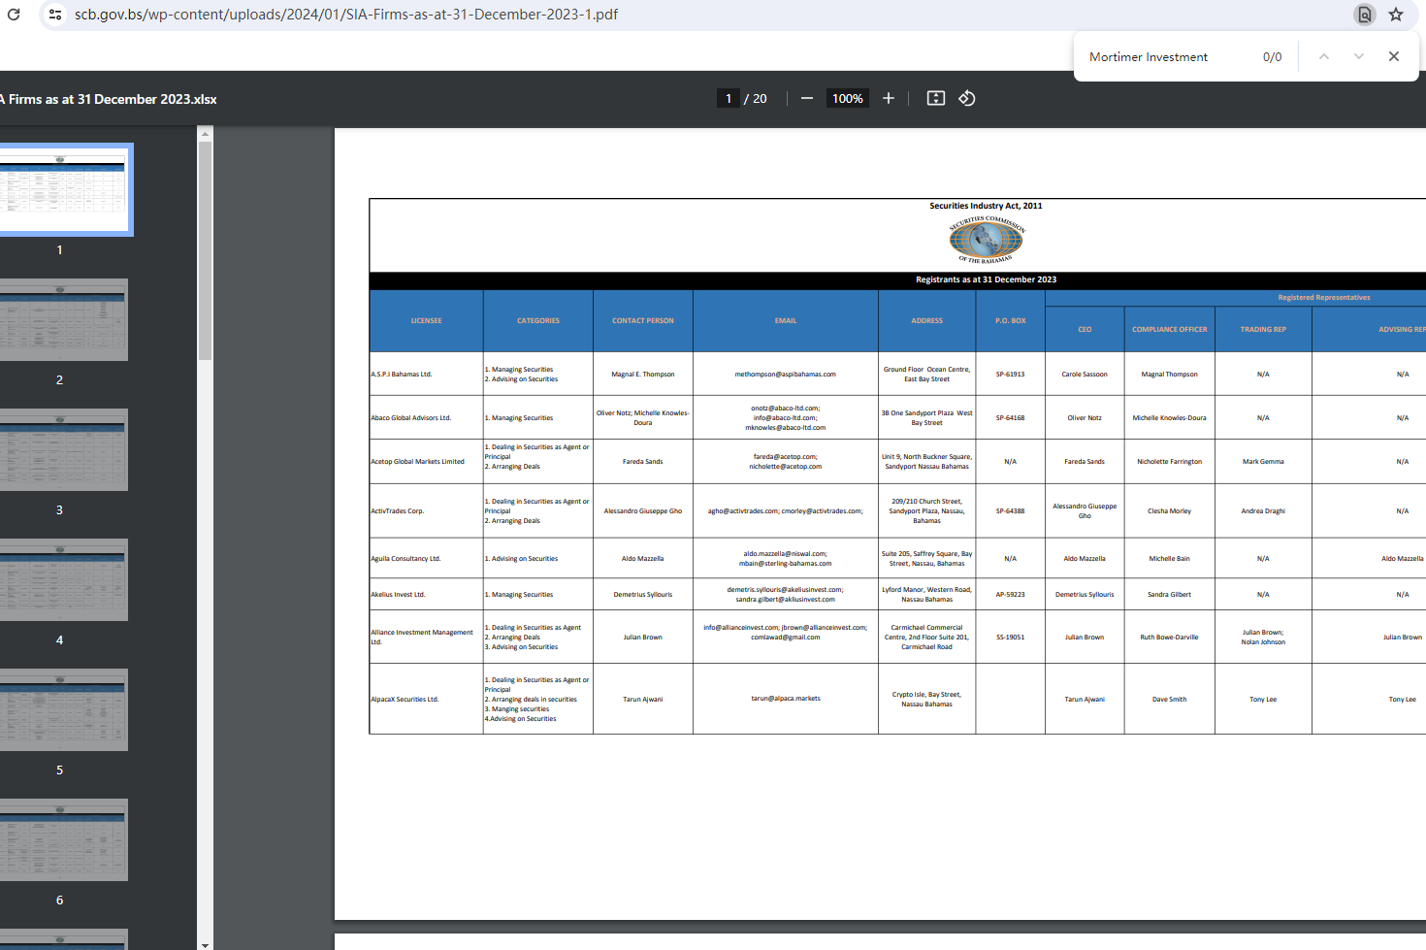Select page 1 thumbnail
1426x950 pixels.
[63, 189]
